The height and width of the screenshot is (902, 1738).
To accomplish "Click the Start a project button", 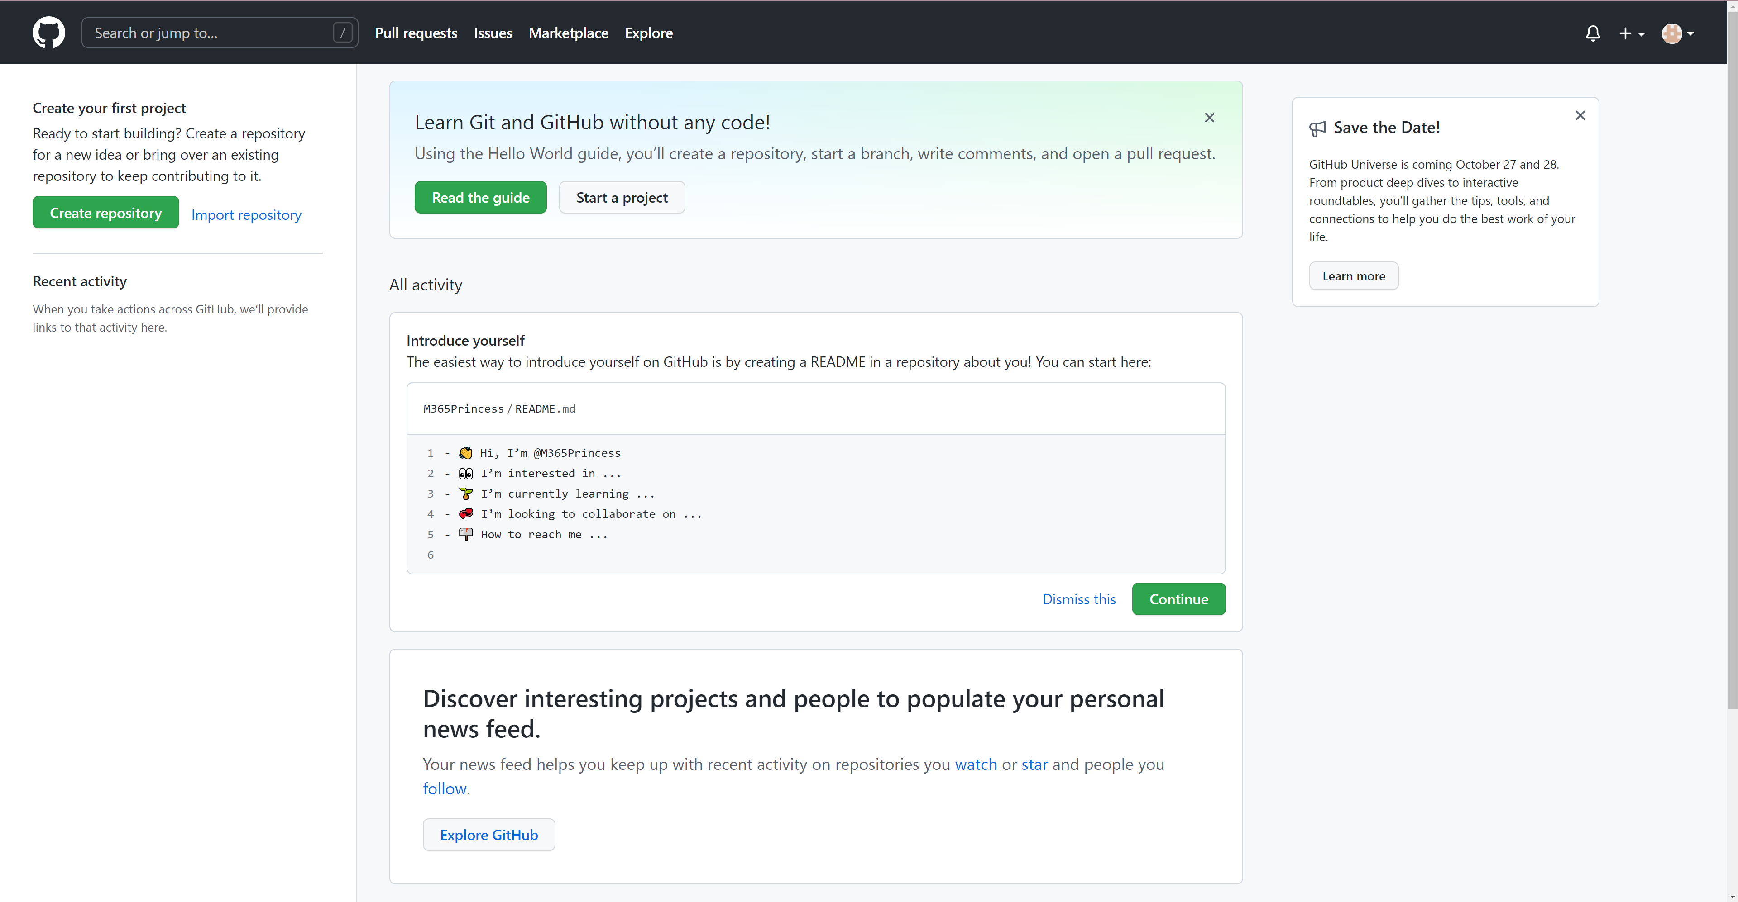I will [x=622, y=196].
